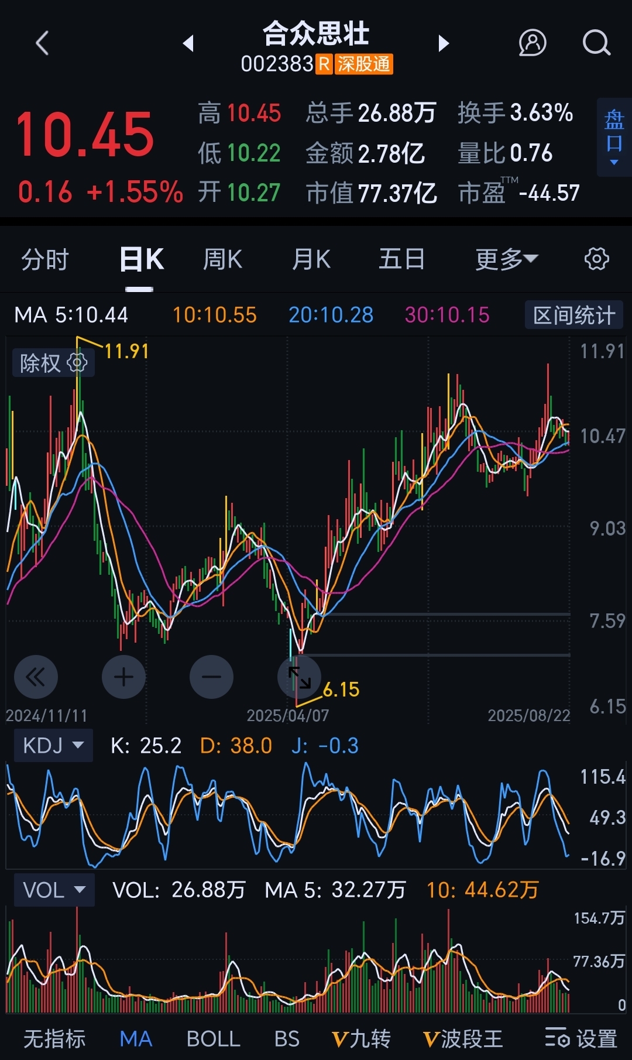Open the KDJ indicator dropdown

(x=53, y=745)
